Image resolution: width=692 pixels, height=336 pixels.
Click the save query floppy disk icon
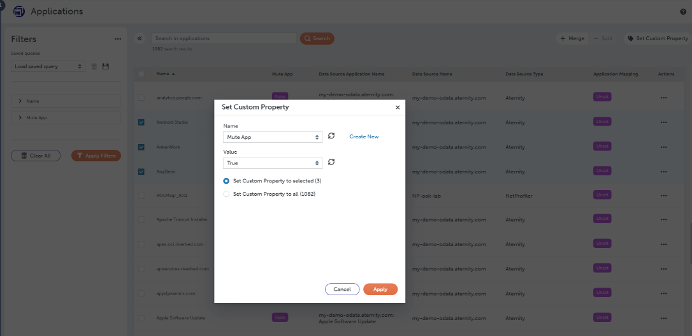click(106, 66)
